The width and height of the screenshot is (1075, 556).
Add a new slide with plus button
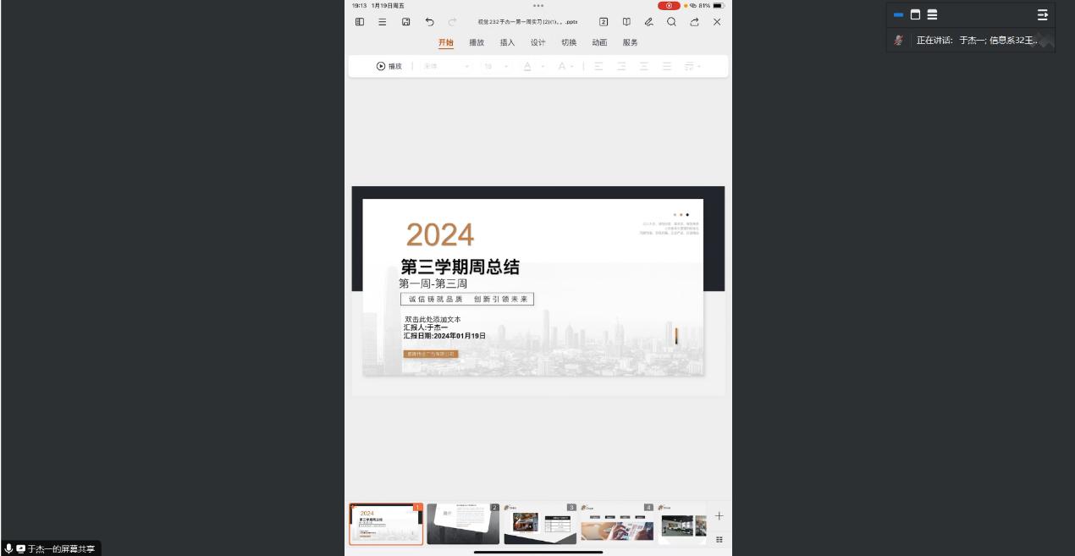tap(719, 515)
